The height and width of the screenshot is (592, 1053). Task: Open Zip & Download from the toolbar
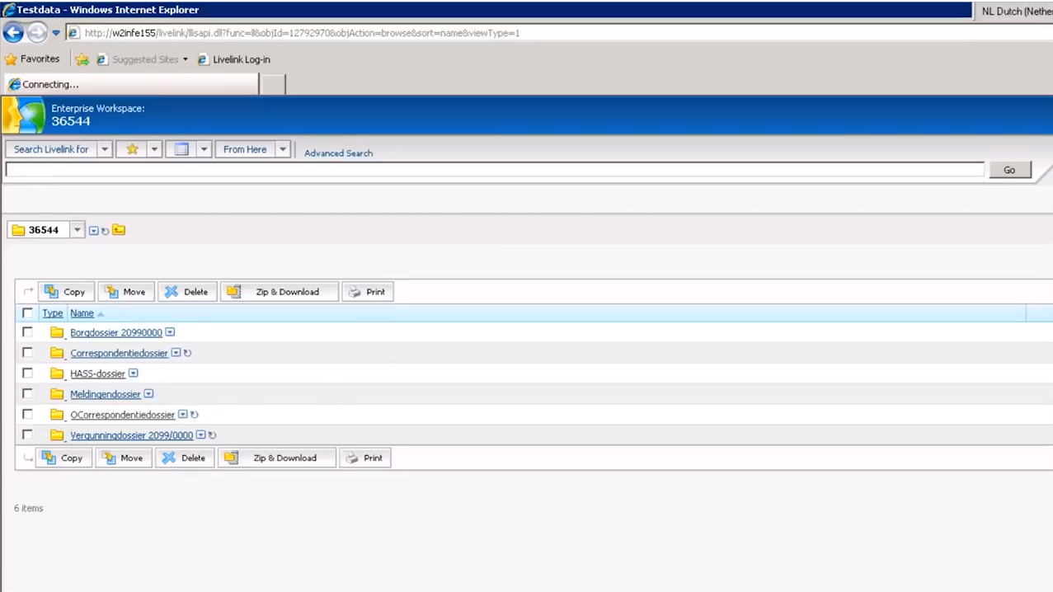(x=233, y=291)
